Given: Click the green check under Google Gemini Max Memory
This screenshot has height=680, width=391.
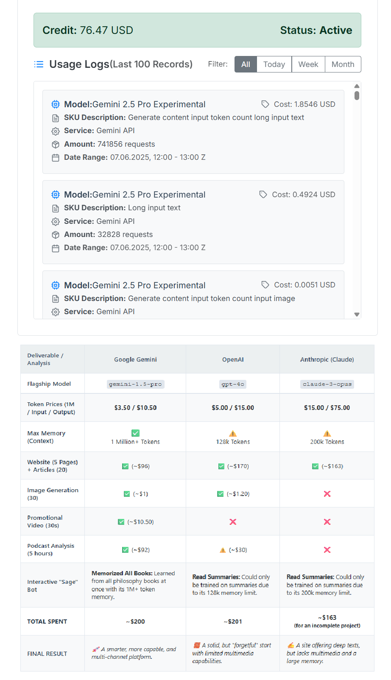Looking at the screenshot, I should point(136,433).
